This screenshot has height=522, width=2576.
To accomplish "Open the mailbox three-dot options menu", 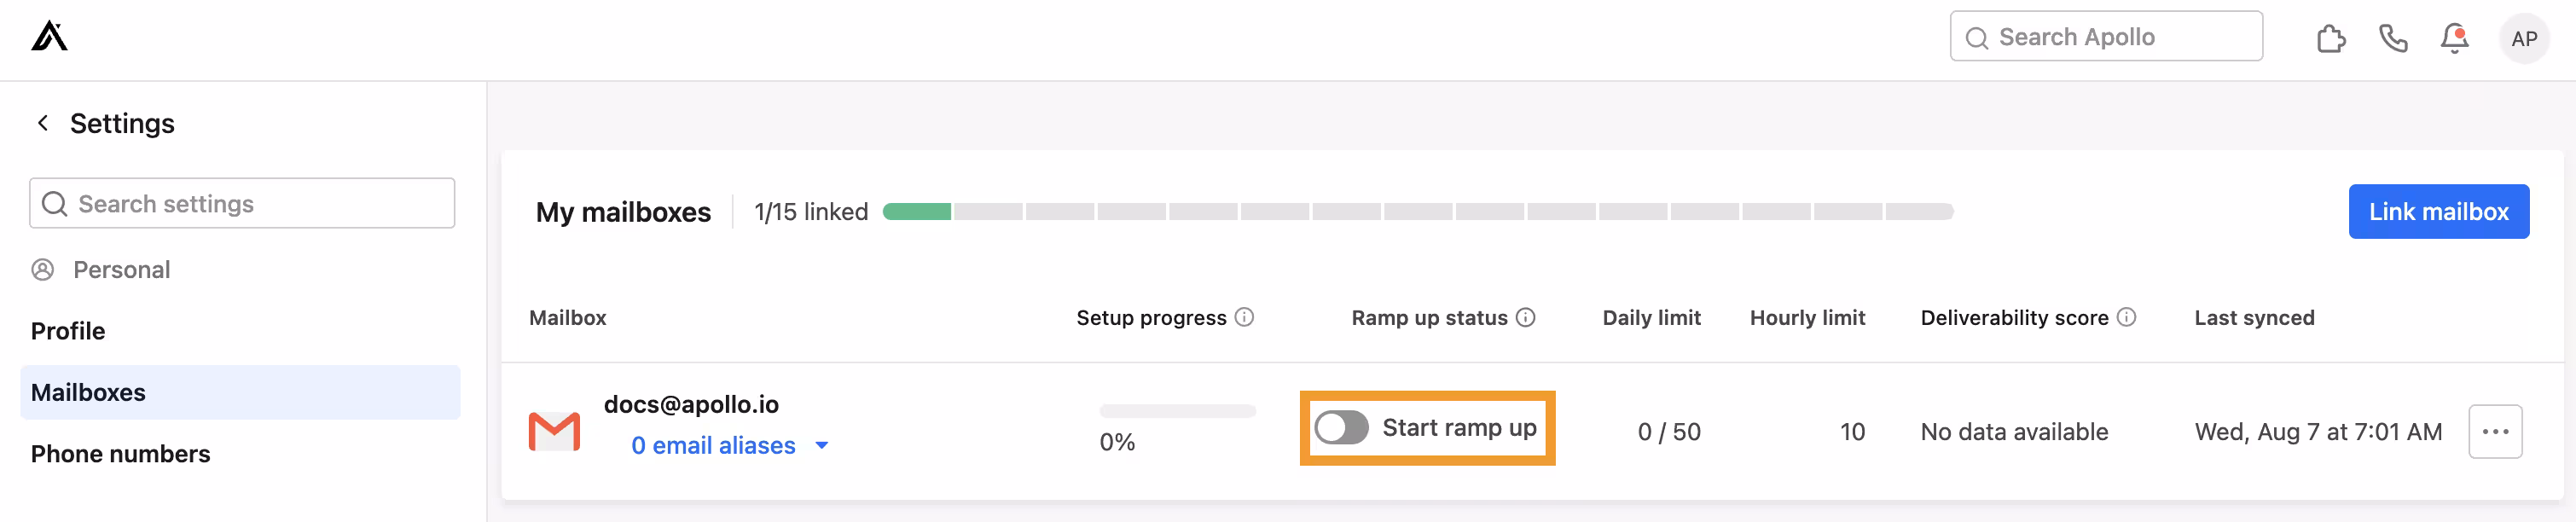I will coord(2494,431).
